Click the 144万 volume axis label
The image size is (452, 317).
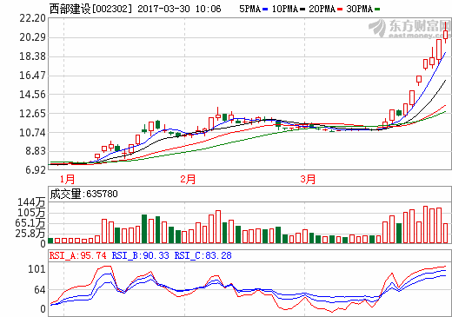[31, 202]
